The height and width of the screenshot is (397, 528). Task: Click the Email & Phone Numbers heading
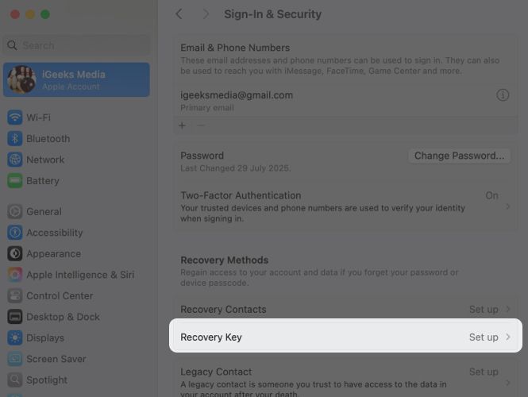pos(235,48)
